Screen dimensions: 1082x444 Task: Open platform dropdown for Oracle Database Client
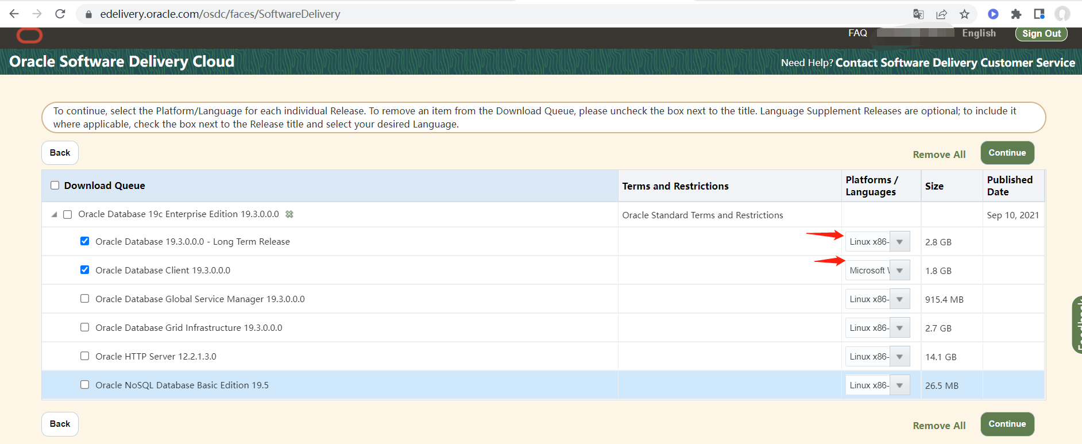[x=899, y=271]
